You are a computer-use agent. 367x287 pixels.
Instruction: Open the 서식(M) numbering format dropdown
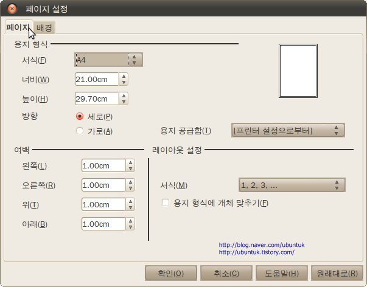[292, 185]
